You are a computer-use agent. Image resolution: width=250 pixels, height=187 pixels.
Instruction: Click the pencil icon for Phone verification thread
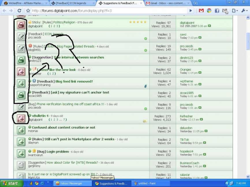21,107
